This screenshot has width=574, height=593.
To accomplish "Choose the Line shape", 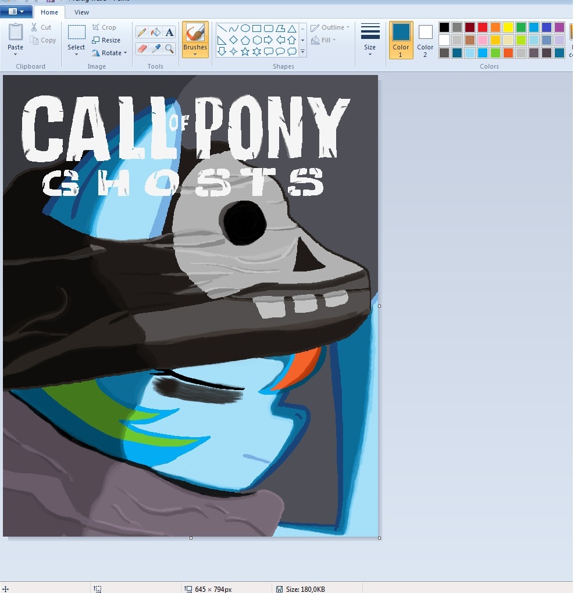I will click(x=222, y=28).
